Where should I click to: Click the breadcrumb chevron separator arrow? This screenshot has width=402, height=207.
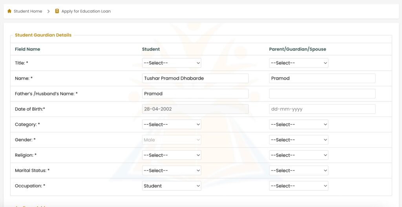coord(48,11)
